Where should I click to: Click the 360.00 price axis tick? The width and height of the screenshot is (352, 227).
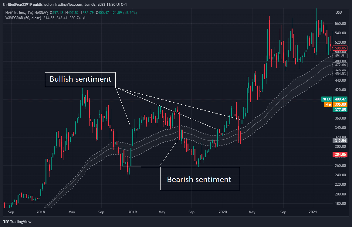340,118
